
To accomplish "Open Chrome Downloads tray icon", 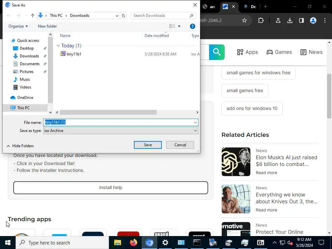I will [x=290, y=20].
